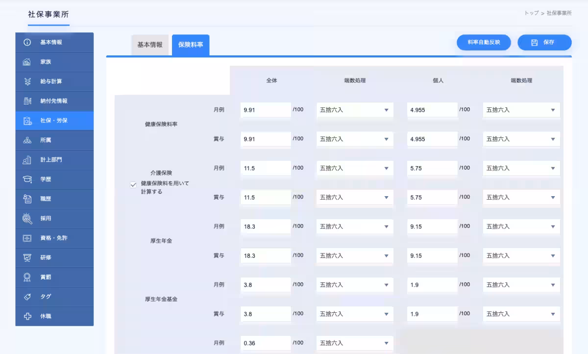Expand the 五捨六入 dropdown for 介護保険 月例

point(354,168)
